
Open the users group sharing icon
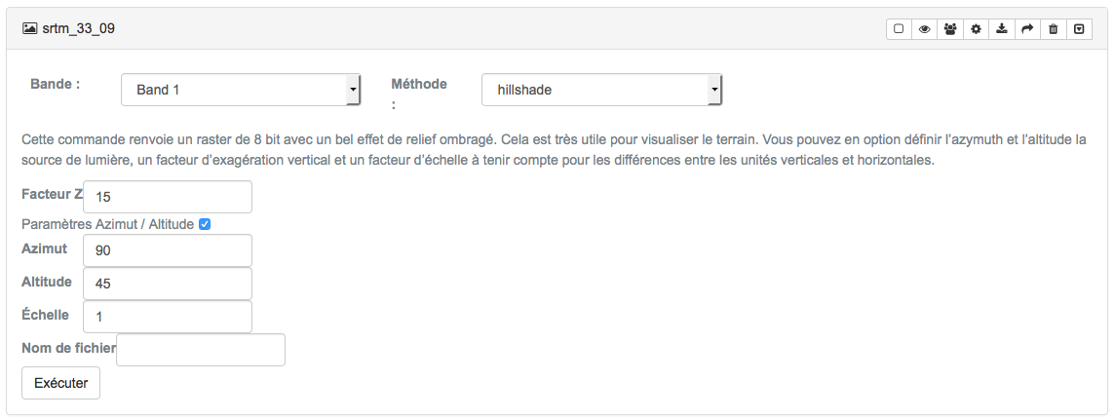coord(950,29)
